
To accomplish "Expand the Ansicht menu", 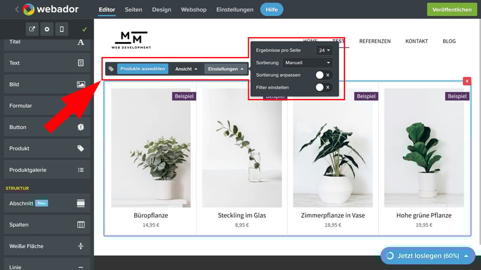I will point(186,69).
